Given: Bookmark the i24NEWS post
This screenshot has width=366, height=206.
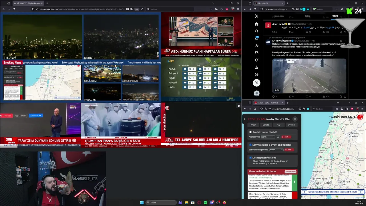Looking at the screenshot, I should 340,97.
